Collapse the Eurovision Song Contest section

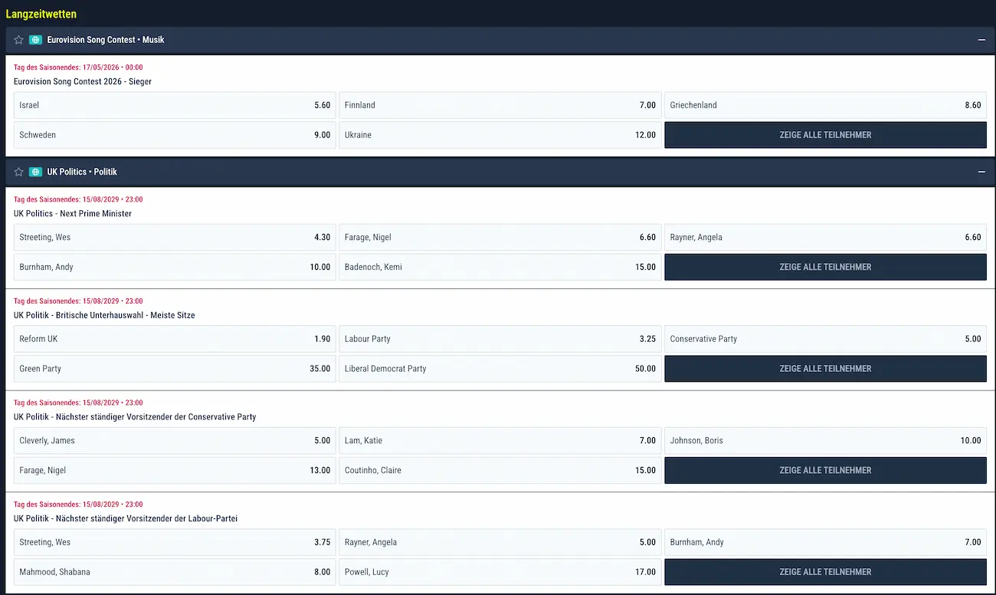(981, 40)
